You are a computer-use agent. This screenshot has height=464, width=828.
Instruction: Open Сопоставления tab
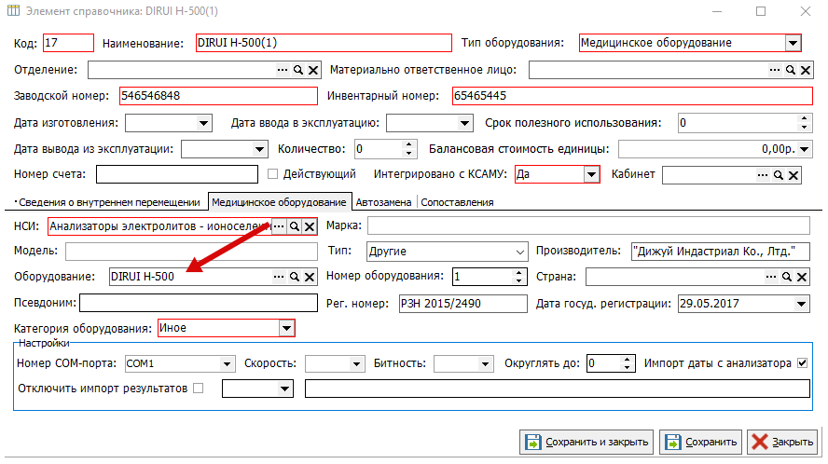tap(457, 202)
